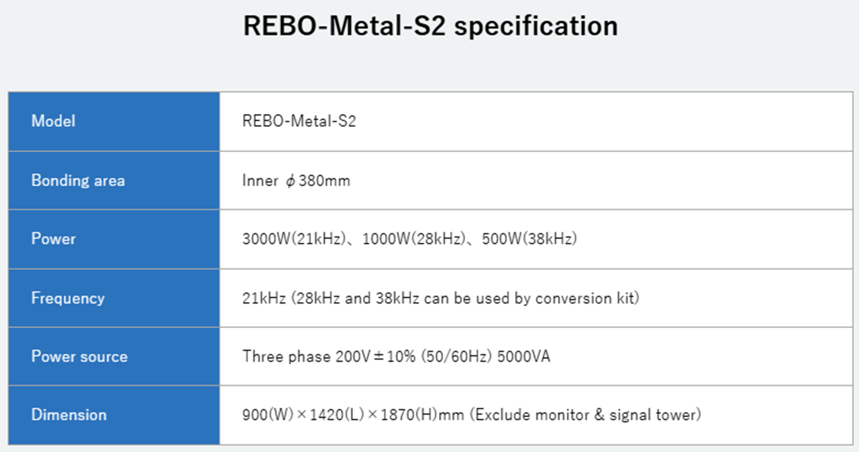Click the "Inner φ380mm" bonding area value
Viewport: 859px width, 452px height.
tap(296, 181)
